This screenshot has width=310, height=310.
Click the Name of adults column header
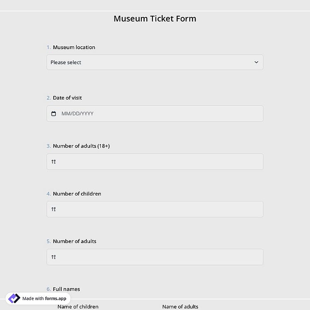point(180,307)
